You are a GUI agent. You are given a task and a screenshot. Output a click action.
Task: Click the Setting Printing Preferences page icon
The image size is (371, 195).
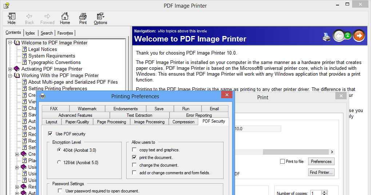[x=24, y=88]
